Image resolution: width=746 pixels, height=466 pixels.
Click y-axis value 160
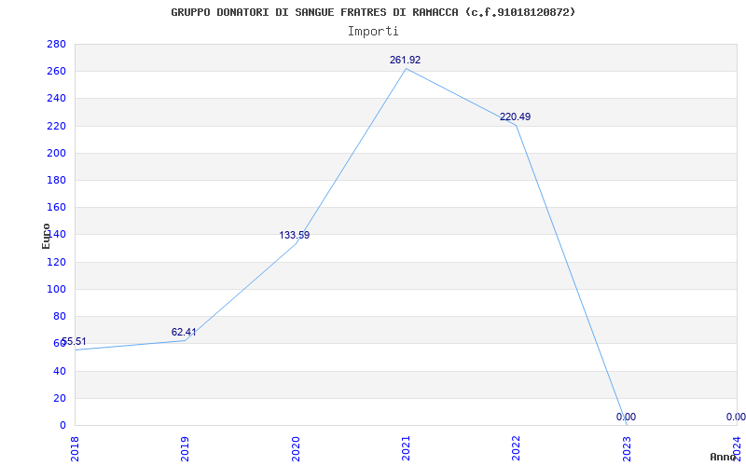pos(56,207)
